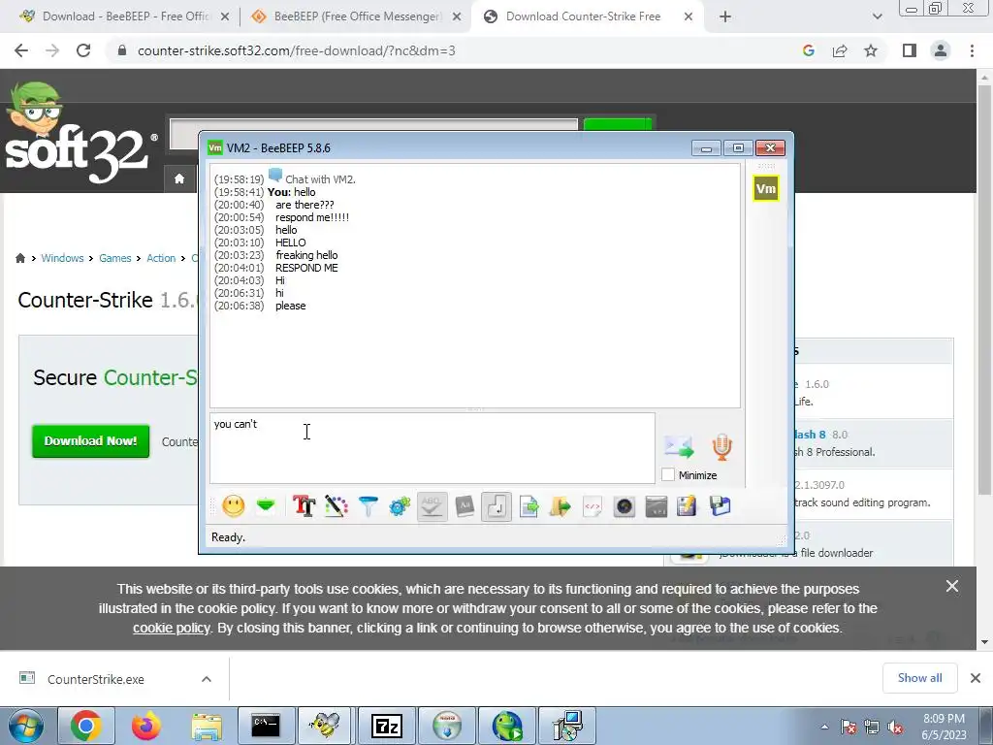Send the message with envelope arrow icon
Image resolution: width=993 pixels, height=745 pixels.
pos(680,446)
